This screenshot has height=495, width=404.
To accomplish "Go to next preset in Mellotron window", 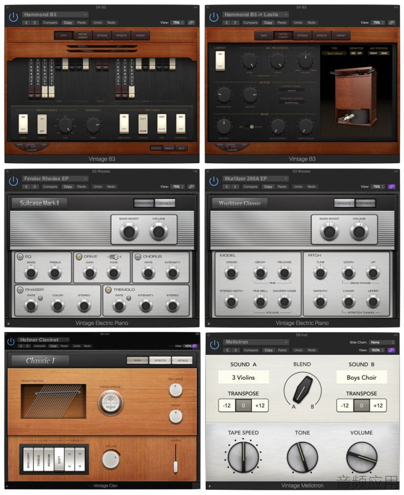I will [236, 350].
